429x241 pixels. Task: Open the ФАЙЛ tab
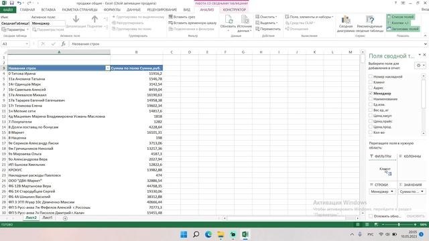[8, 9]
